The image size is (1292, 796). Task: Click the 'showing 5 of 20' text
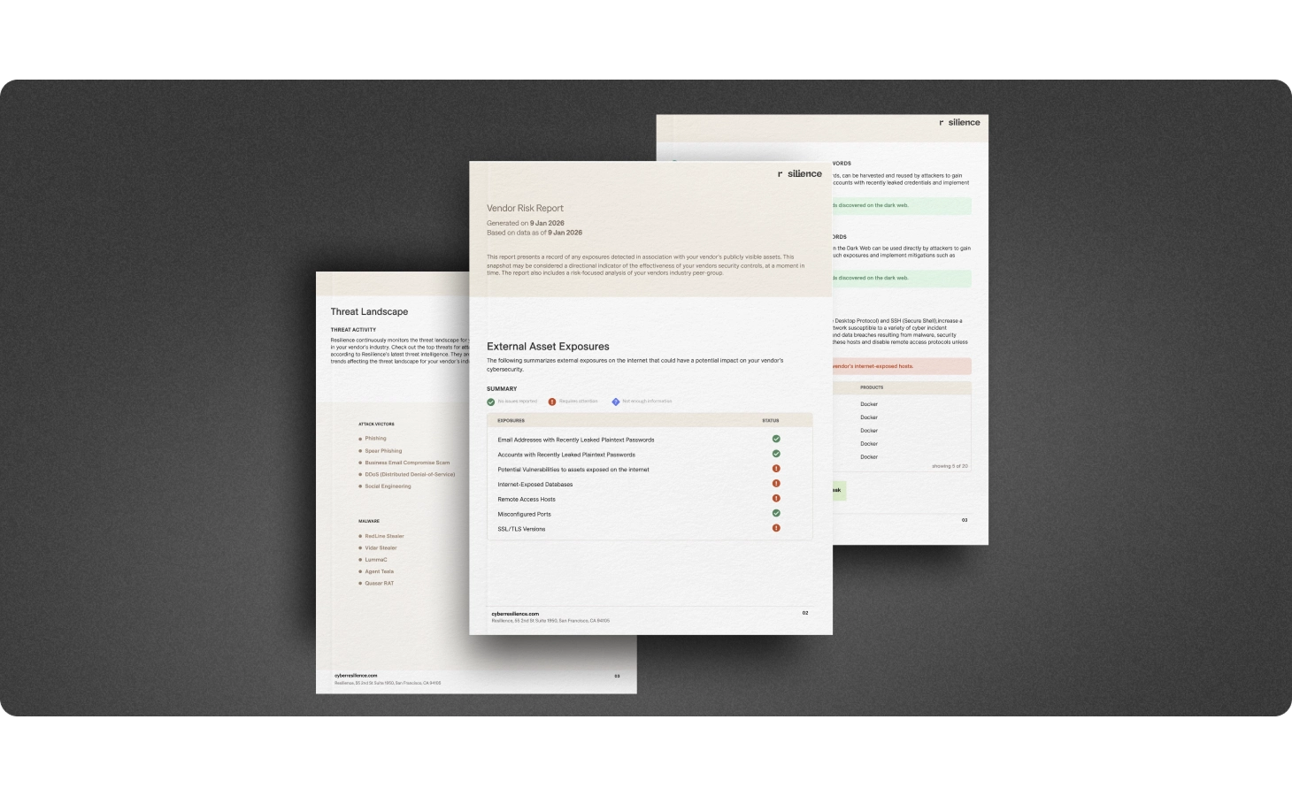[x=949, y=466]
